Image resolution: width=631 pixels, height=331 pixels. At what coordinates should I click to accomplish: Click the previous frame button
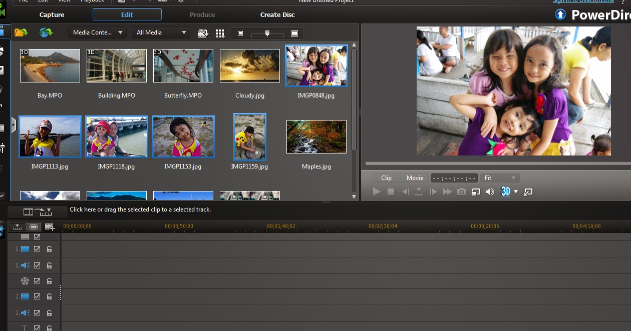pos(406,191)
